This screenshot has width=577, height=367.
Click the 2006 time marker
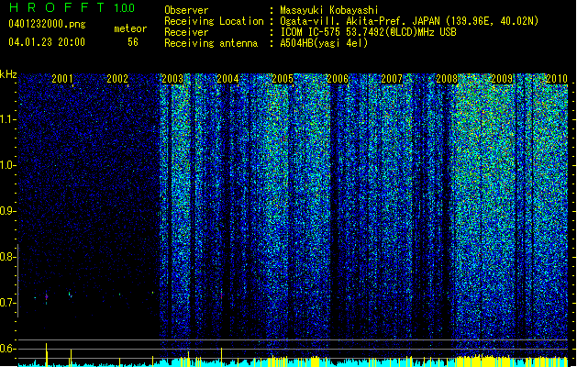(x=338, y=79)
